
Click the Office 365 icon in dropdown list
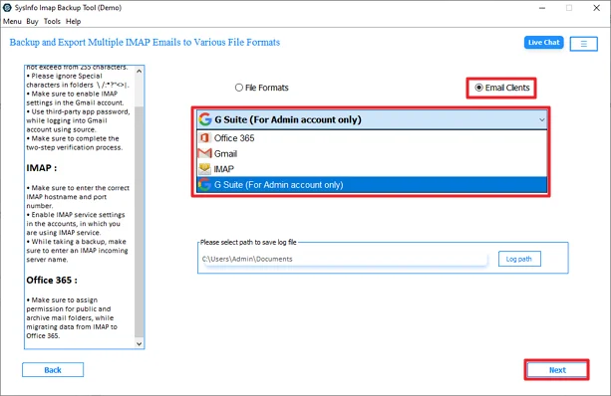click(x=204, y=137)
